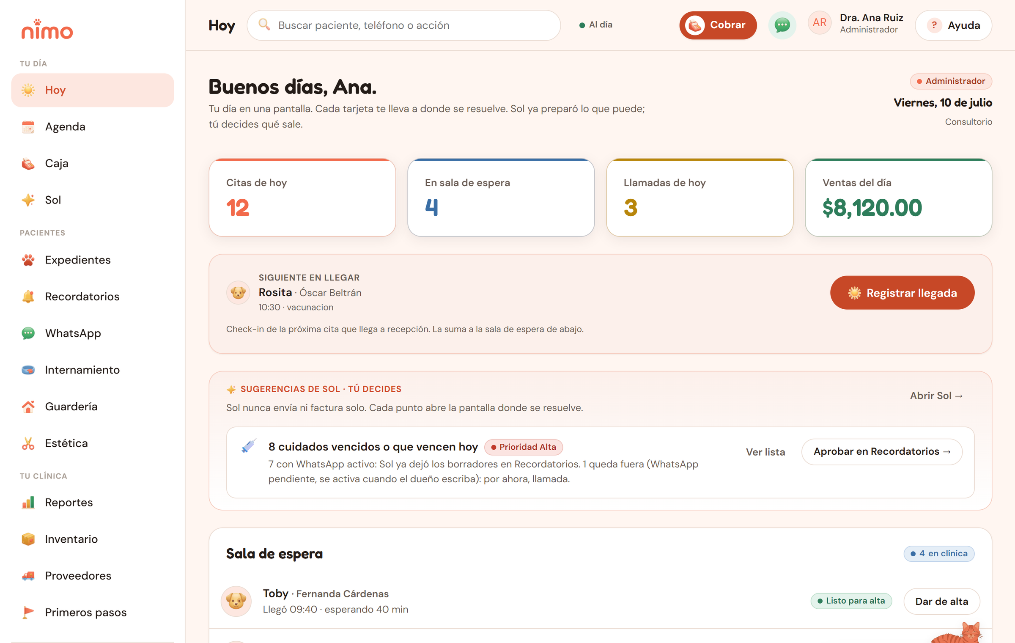Go to Caja in the sidebar

(x=93, y=163)
